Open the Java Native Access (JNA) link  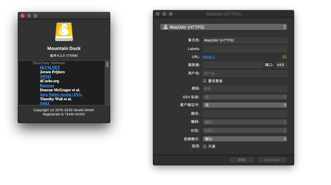click(61, 94)
